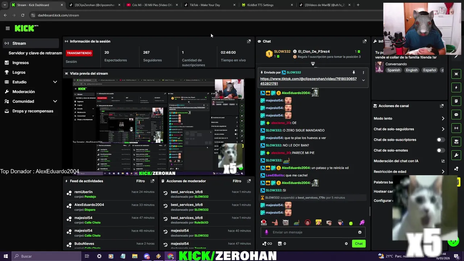
Task: Click the English tag chip
Action: coord(411,70)
